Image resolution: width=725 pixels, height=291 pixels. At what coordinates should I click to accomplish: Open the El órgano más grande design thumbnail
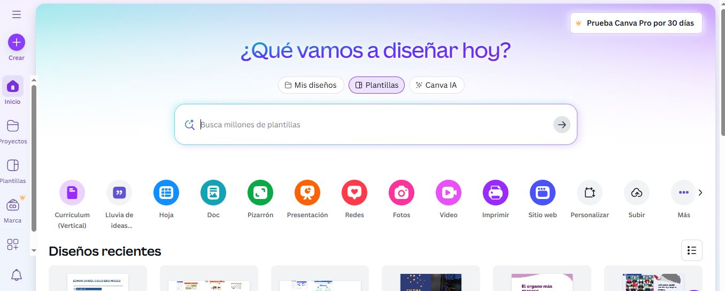click(x=542, y=278)
